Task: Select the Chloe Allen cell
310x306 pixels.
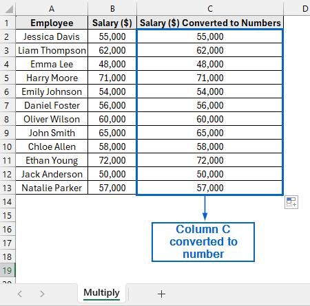Action: click(52, 146)
